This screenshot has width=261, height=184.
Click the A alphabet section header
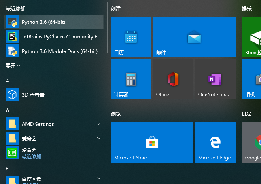pyautogui.click(x=8, y=110)
